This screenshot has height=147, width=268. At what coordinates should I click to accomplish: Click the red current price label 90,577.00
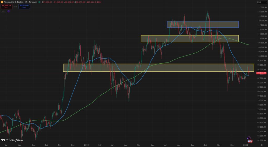point(261,73)
